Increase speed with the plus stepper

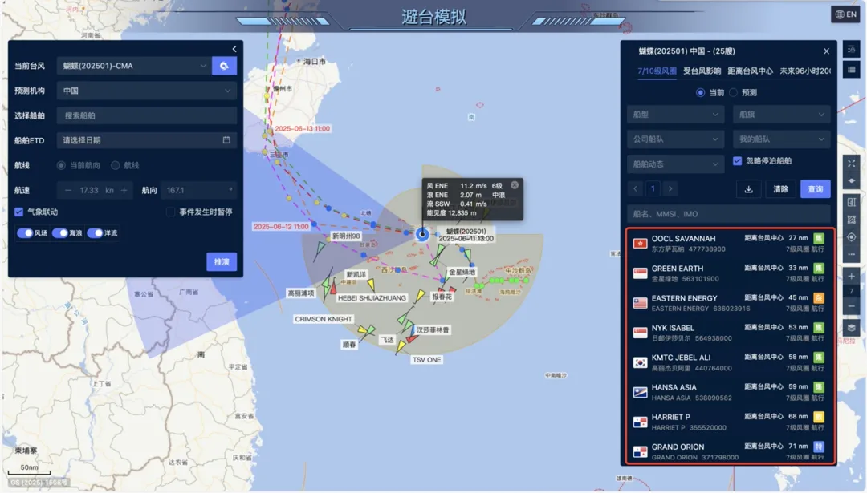click(124, 191)
